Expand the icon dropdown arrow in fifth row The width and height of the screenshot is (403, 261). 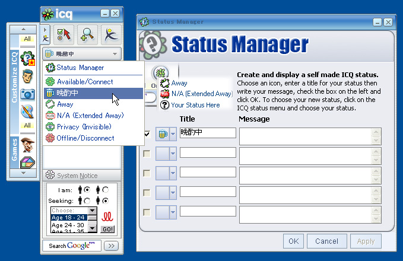pyautogui.click(x=173, y=212)
